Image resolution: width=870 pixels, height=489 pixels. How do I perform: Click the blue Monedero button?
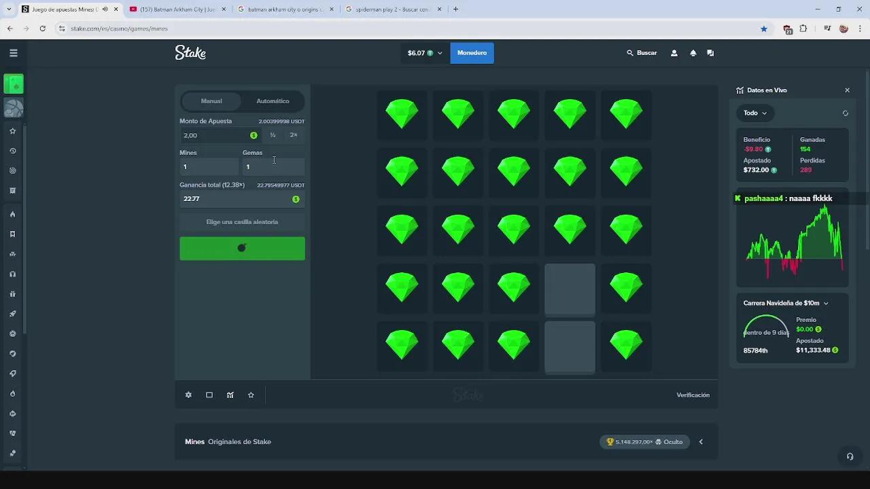(x=472, y=53)
